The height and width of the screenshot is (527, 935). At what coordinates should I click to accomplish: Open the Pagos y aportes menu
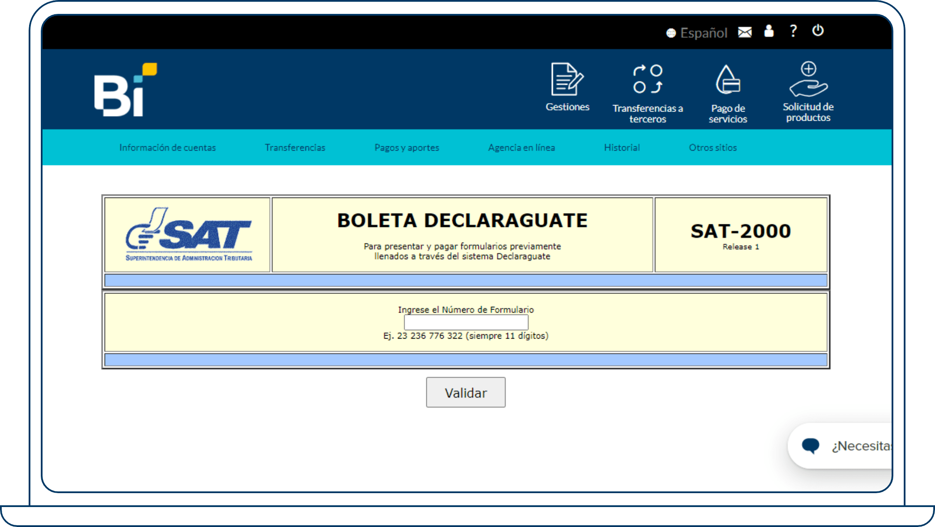click(x=407, y=148)
